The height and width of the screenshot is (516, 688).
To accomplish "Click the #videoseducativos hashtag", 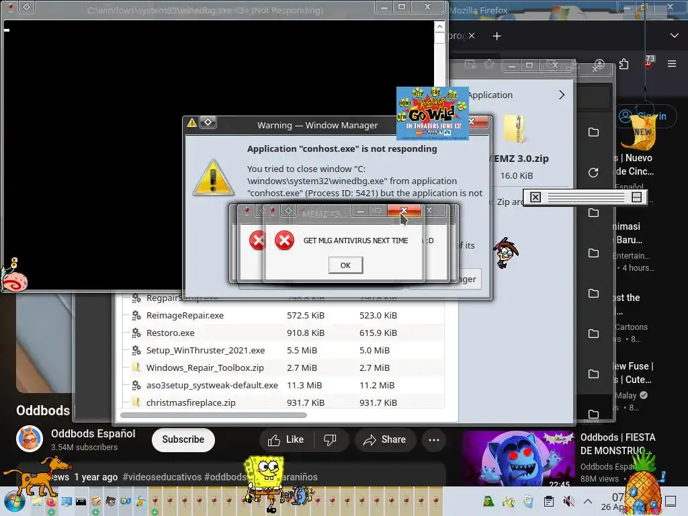I will (162, 477).
